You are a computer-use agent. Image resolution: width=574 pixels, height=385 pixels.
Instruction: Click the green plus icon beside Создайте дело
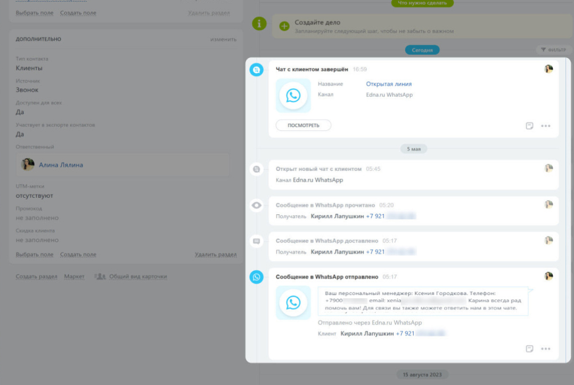pos(284,26)
